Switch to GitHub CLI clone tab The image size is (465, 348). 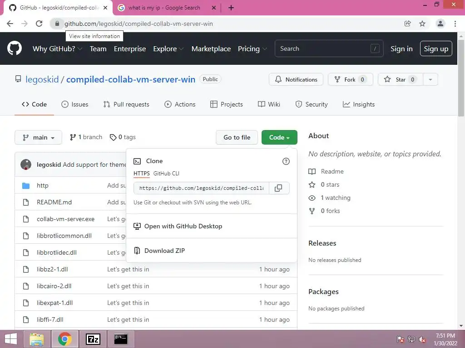click(x=166, y=174)
